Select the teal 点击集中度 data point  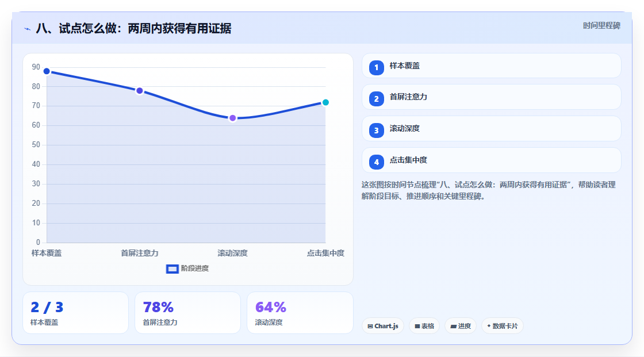point(325,103)
